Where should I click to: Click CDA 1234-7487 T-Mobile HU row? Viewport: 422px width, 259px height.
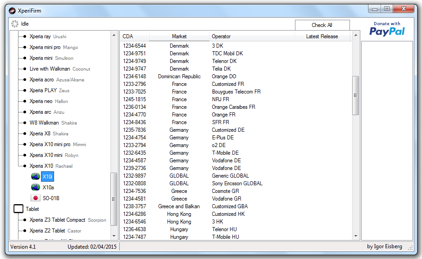[x=236, y=237]
